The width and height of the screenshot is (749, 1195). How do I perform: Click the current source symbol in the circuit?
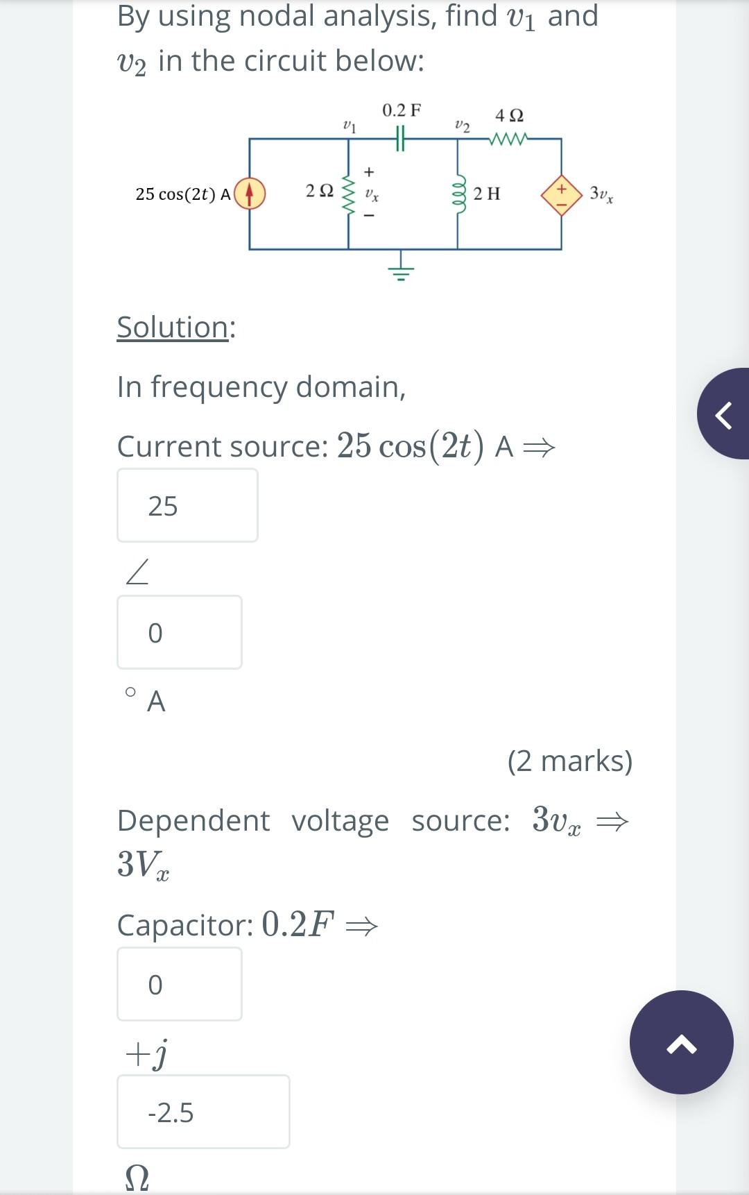point(250,194)
